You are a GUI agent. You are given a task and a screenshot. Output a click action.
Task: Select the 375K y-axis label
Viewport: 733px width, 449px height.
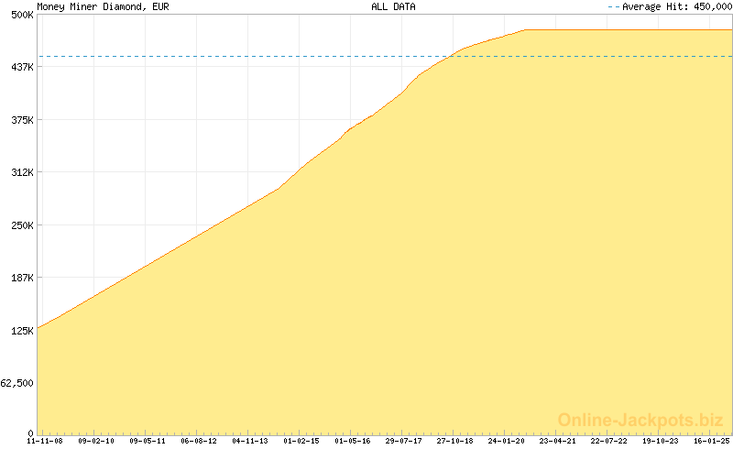pos(21,120)
